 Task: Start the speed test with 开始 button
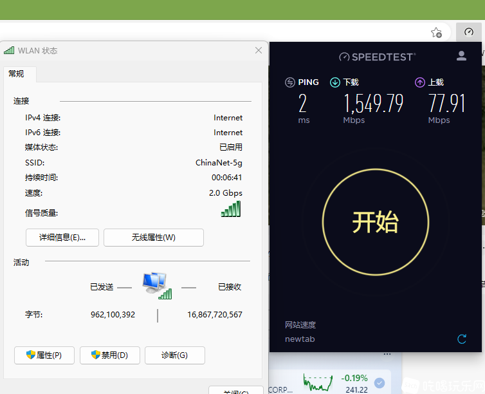[376, 222]
